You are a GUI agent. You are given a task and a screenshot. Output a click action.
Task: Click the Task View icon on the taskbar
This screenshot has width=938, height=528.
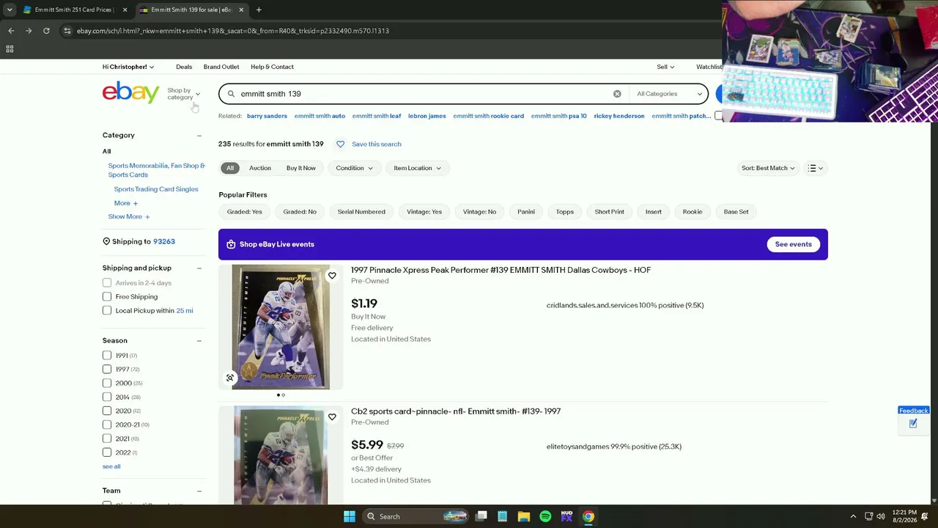pyautogui.click(x=481, y=516)
